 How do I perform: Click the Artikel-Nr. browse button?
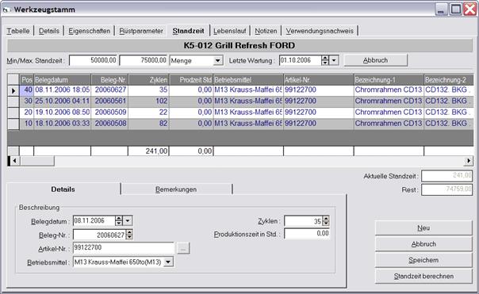point(183,249)
